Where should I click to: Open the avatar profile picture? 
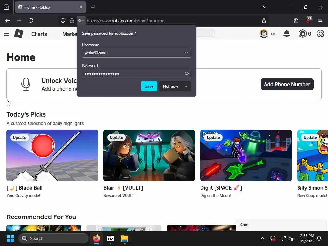coord(264,34)
